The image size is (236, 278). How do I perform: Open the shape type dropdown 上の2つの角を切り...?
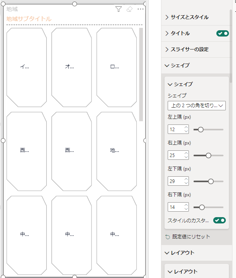[197, 106]
